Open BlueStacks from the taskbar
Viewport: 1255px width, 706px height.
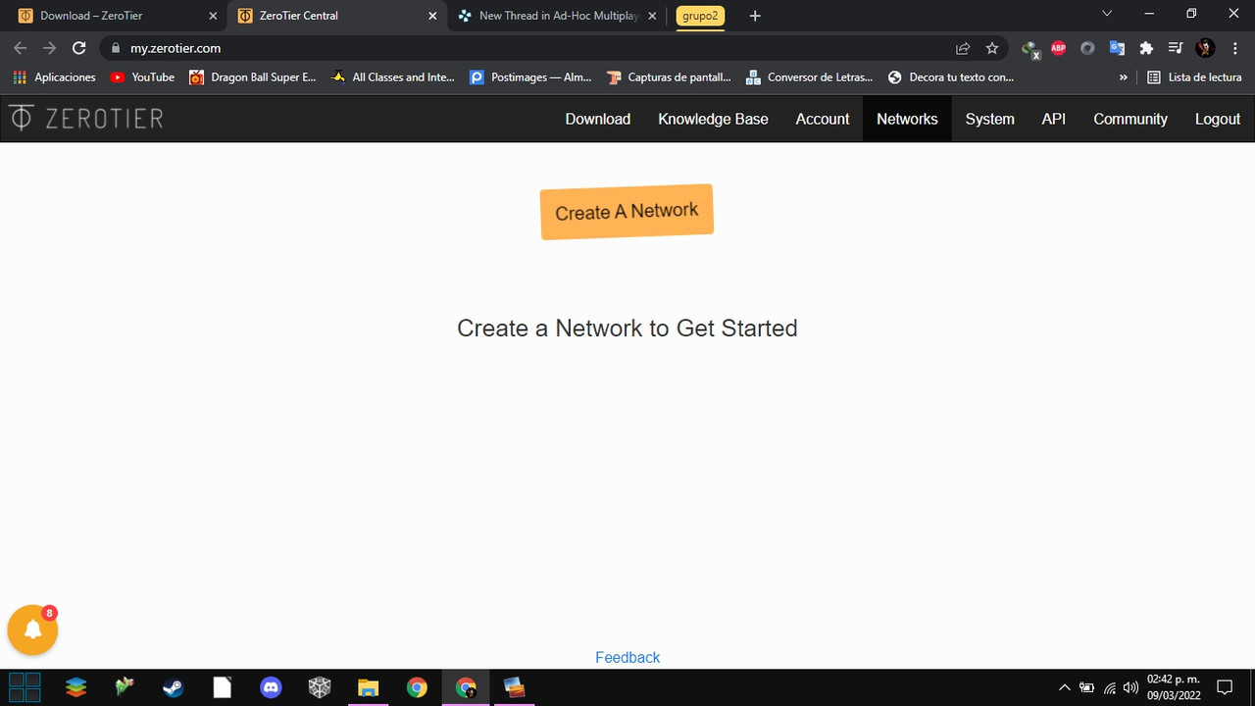[x=75, y=687]
